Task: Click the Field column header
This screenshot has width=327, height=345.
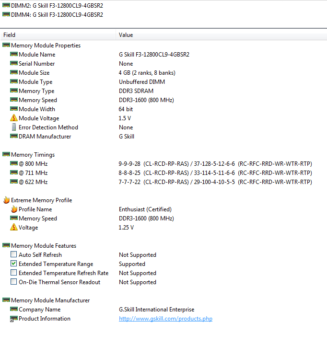Action: pyautogui.click(x=58, y=35)
